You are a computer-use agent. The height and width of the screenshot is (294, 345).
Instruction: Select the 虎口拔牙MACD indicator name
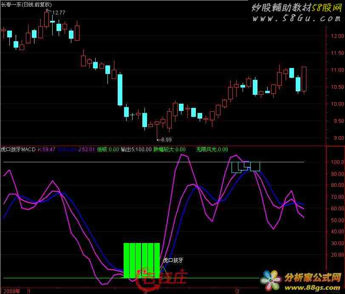tap(18, 150)
